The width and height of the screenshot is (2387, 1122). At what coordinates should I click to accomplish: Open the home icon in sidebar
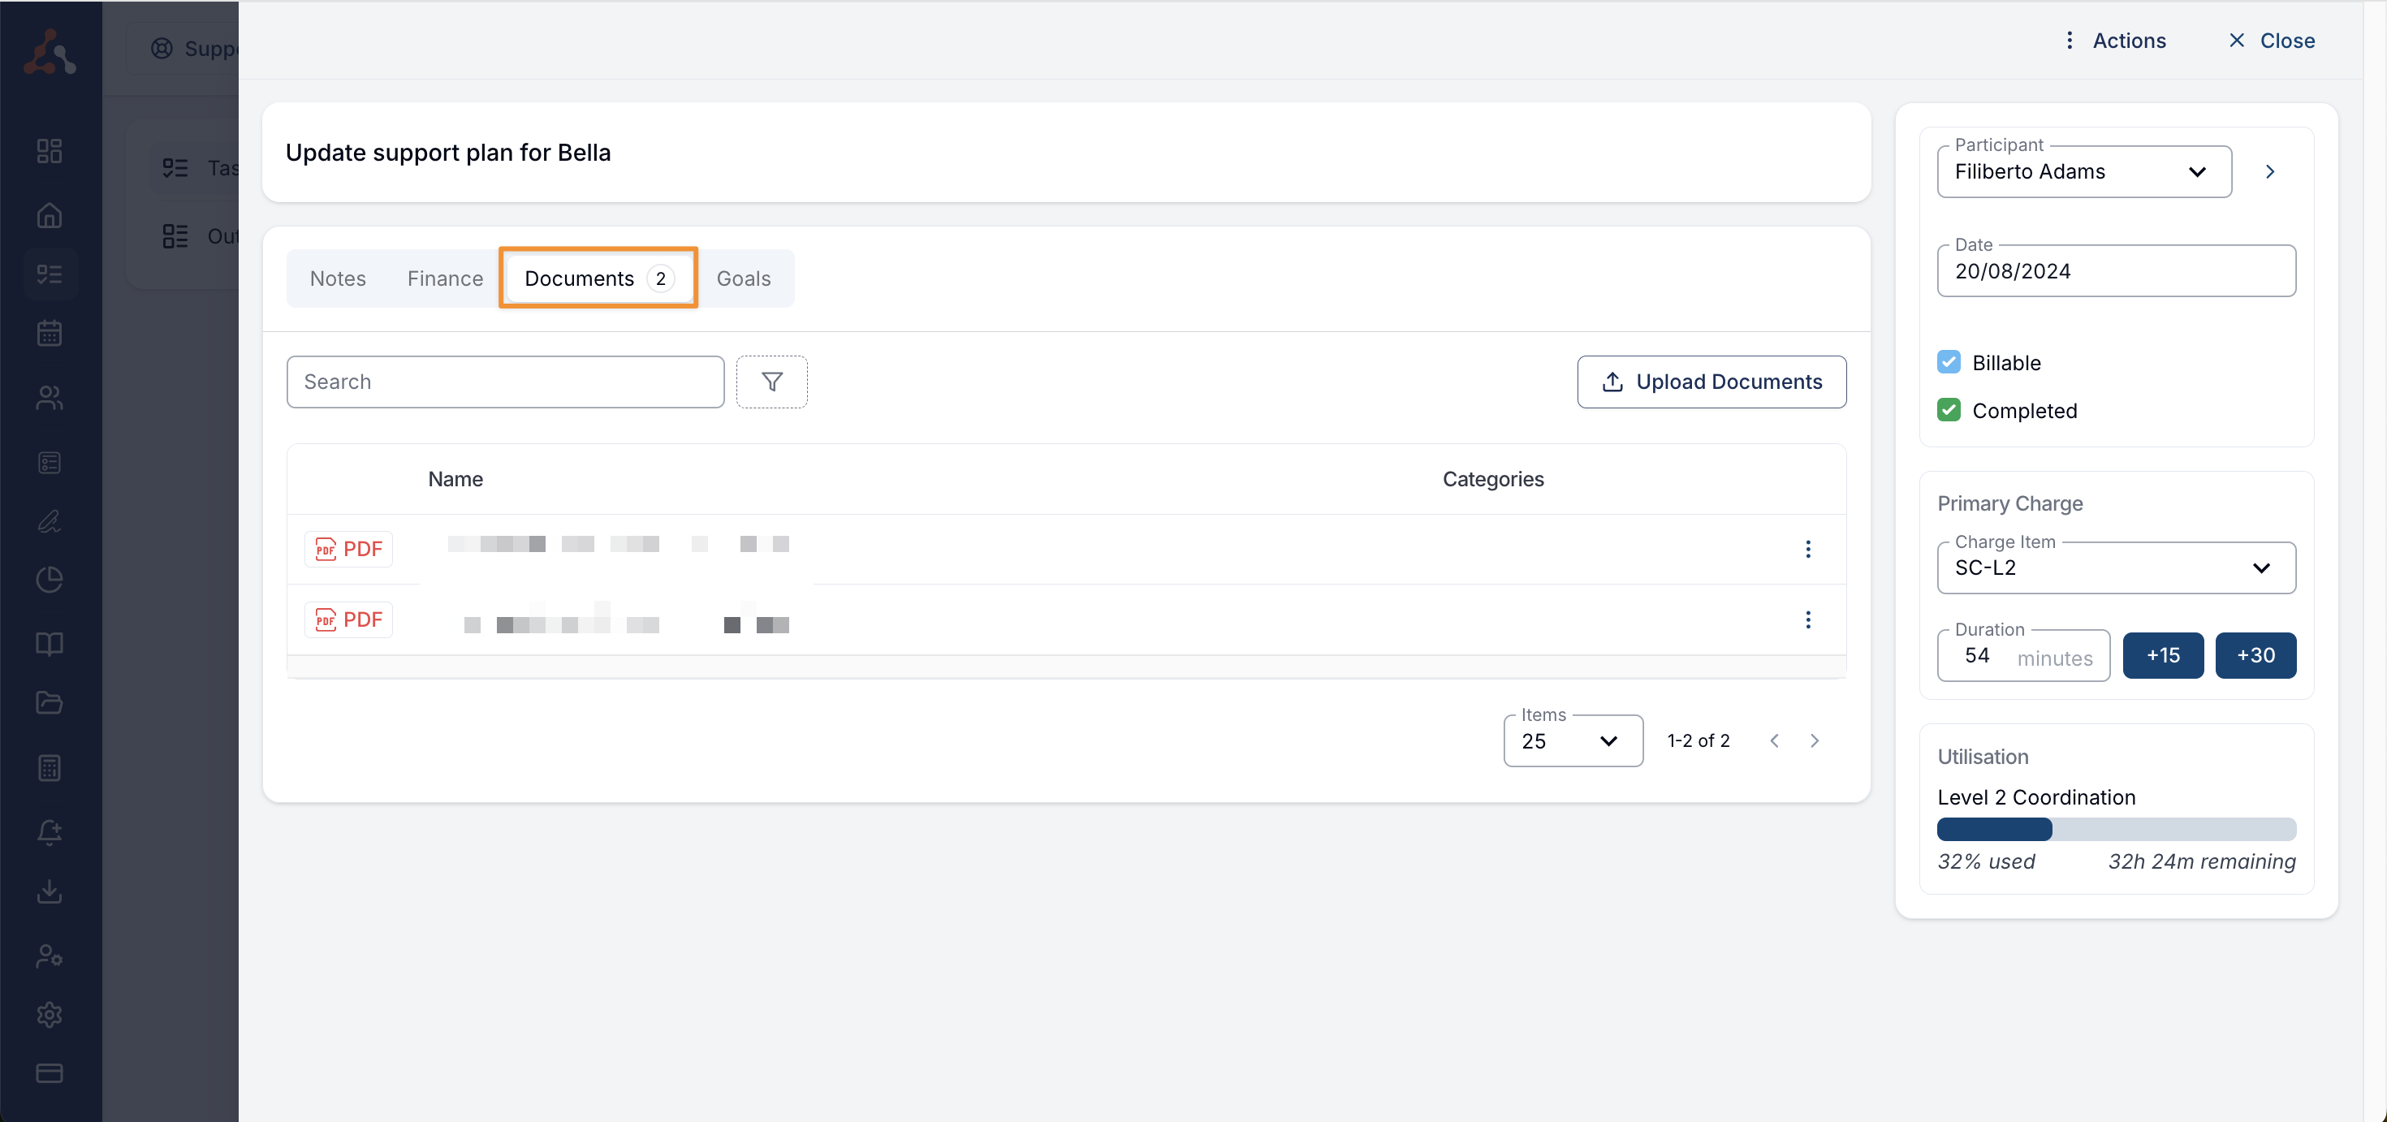click(x=49, y=215)
